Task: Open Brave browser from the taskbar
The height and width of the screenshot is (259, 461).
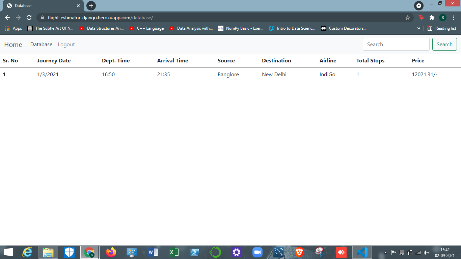Action: (x=299, y=252)
